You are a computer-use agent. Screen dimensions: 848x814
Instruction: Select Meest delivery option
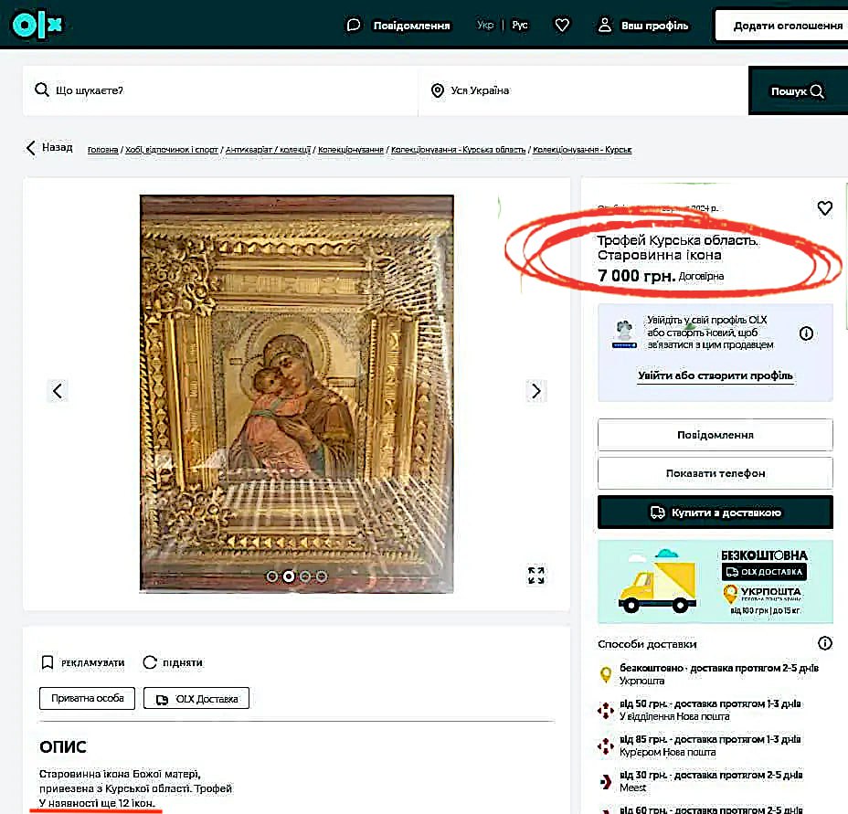click(699, 781)
